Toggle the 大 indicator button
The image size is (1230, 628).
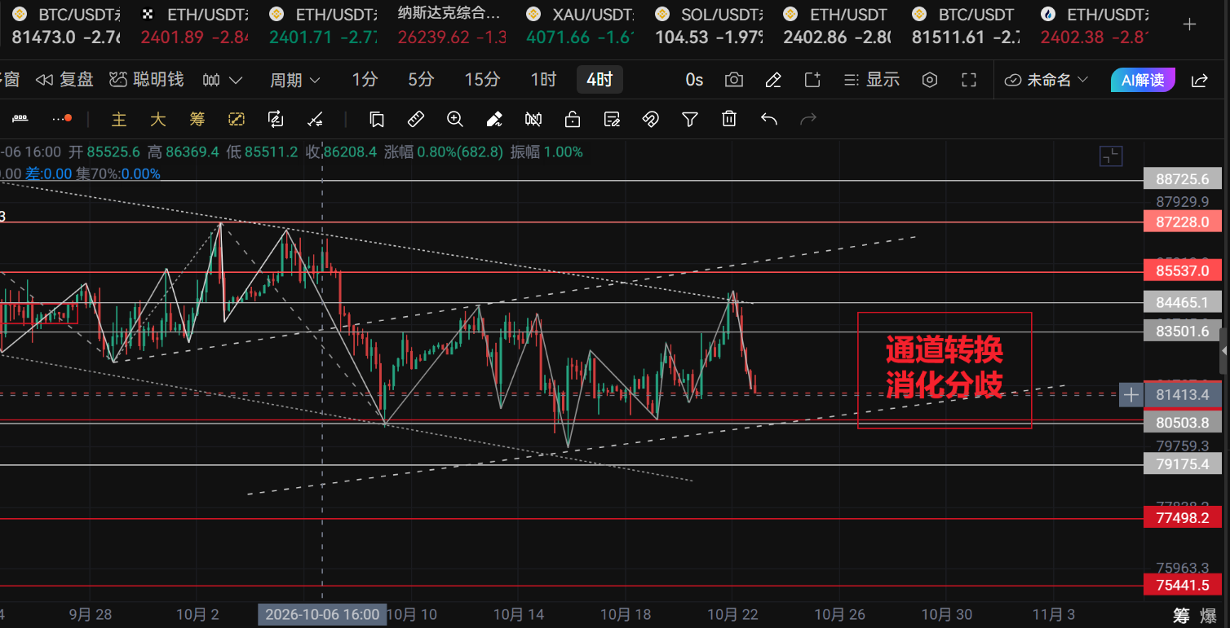(158, 120)
